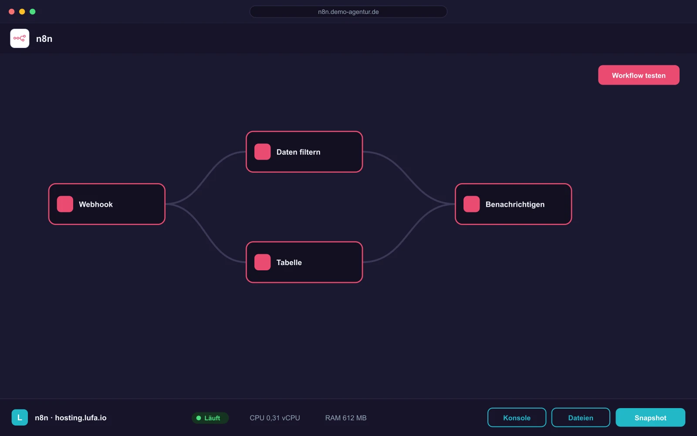
Task: Click the n8n.demo-agentur.de address bar
Action: (x=348, y=12)
